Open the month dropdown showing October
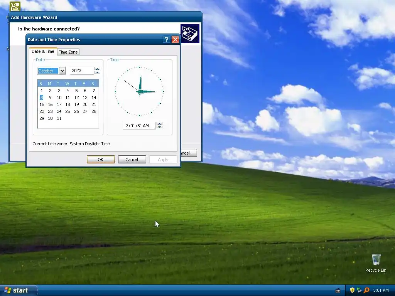The image size is (395, 296). [62, 71]
